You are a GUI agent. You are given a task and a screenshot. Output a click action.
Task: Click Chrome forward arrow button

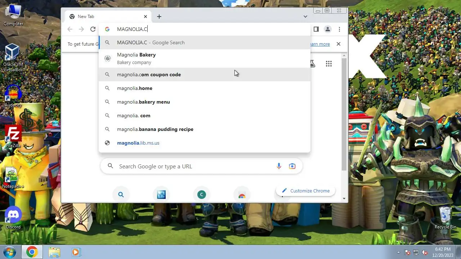tap(81, 29)
